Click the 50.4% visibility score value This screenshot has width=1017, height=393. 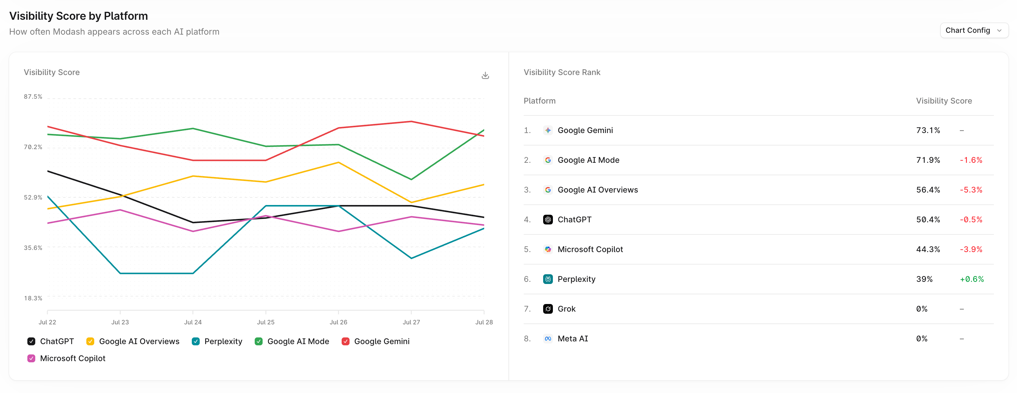928,220
